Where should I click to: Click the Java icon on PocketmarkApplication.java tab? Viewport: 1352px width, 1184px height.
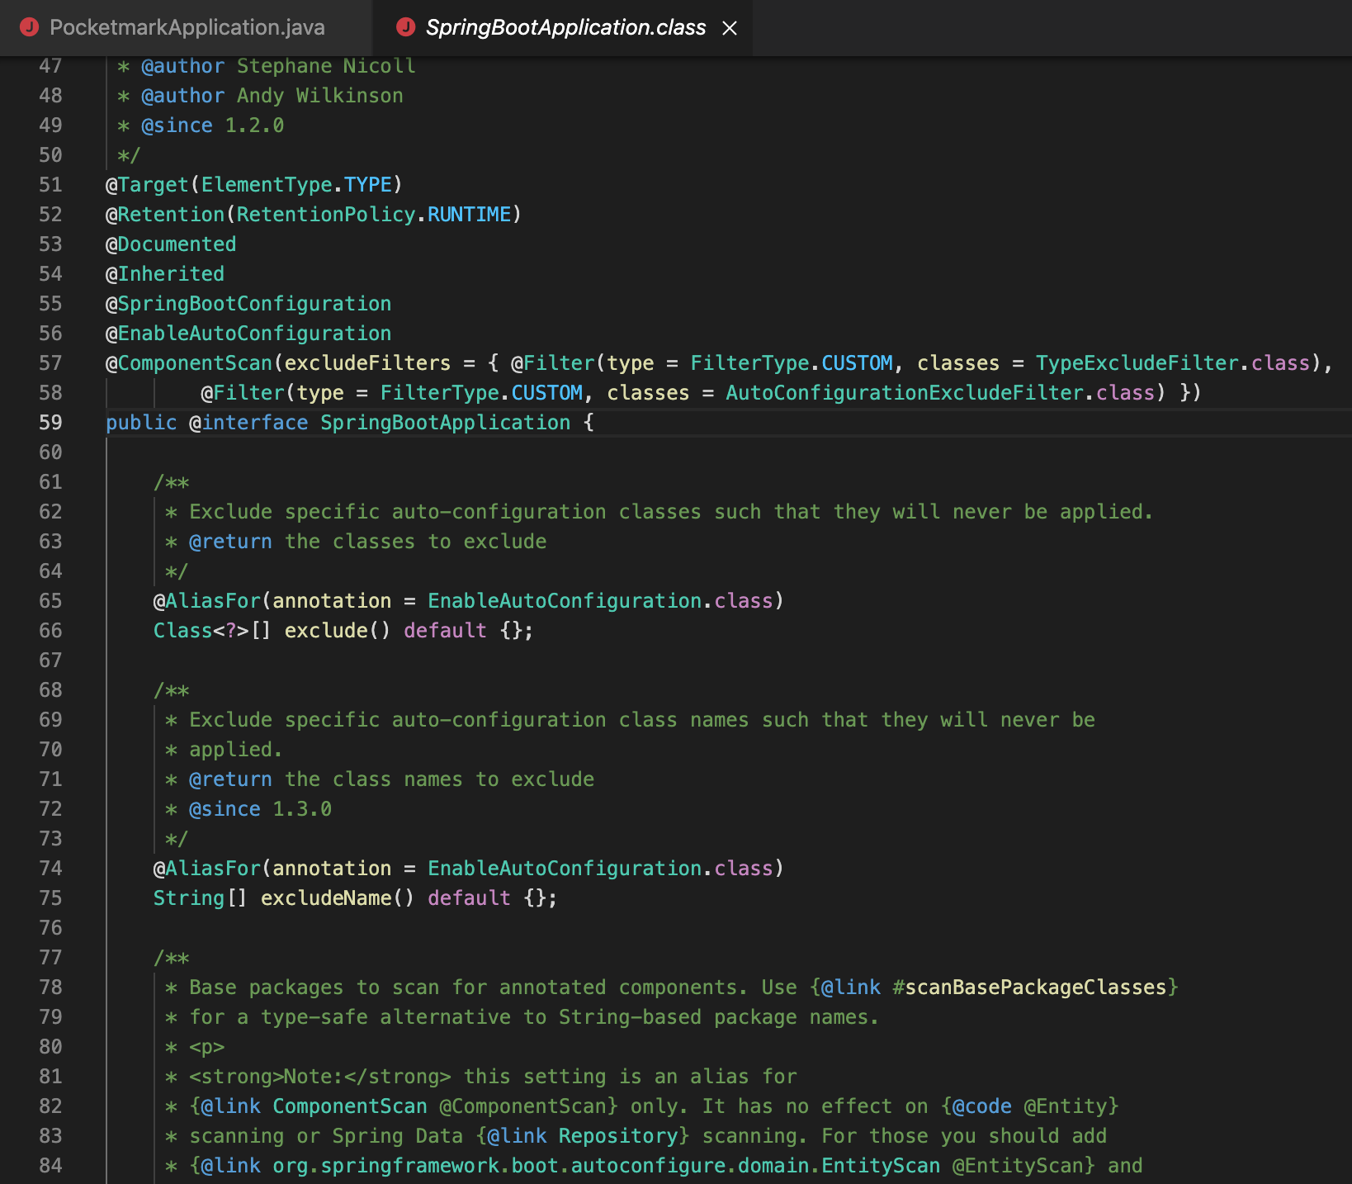pos(30,27)
